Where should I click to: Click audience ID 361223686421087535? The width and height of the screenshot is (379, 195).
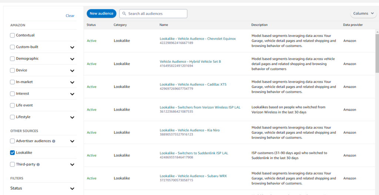coord(177,112)
